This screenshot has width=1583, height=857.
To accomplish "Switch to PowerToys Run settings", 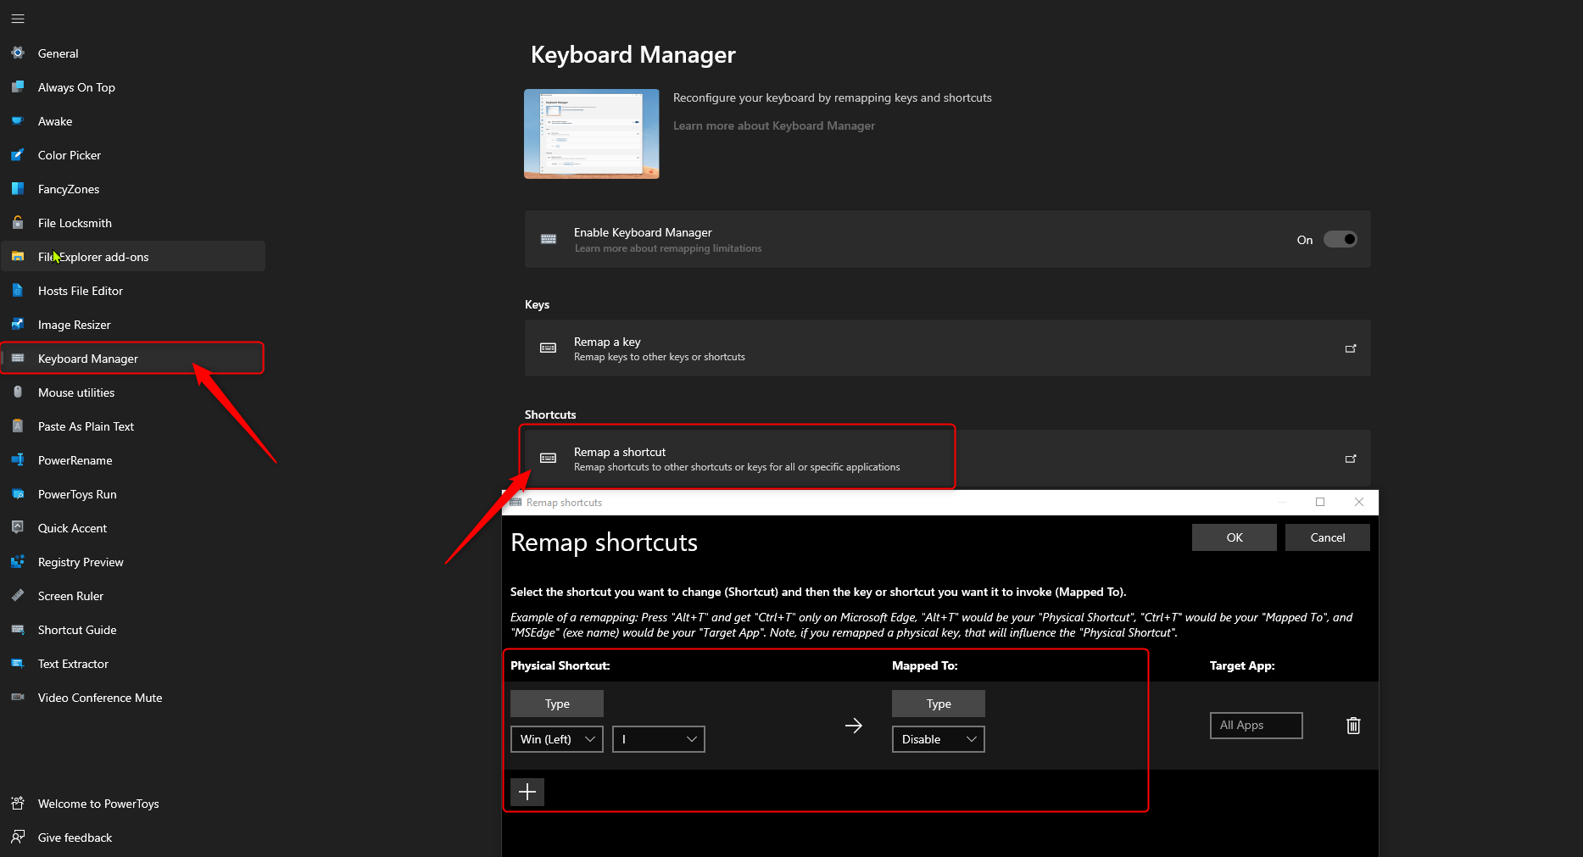I will (133, 493).
